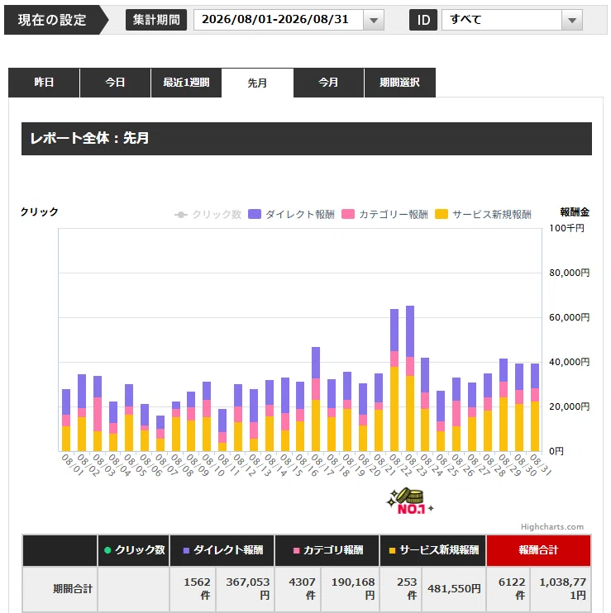Open the 今月 tab

tap(328, 83)
